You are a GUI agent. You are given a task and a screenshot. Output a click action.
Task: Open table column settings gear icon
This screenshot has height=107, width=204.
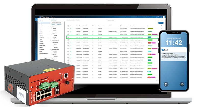click(x=162, y=26)
